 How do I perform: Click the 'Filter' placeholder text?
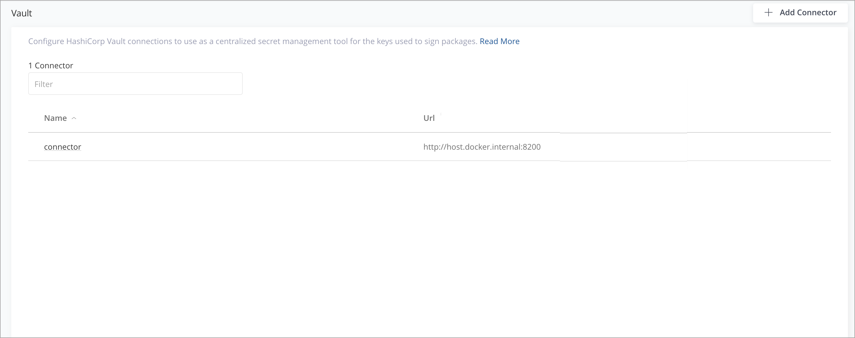(x=43, y=84)
